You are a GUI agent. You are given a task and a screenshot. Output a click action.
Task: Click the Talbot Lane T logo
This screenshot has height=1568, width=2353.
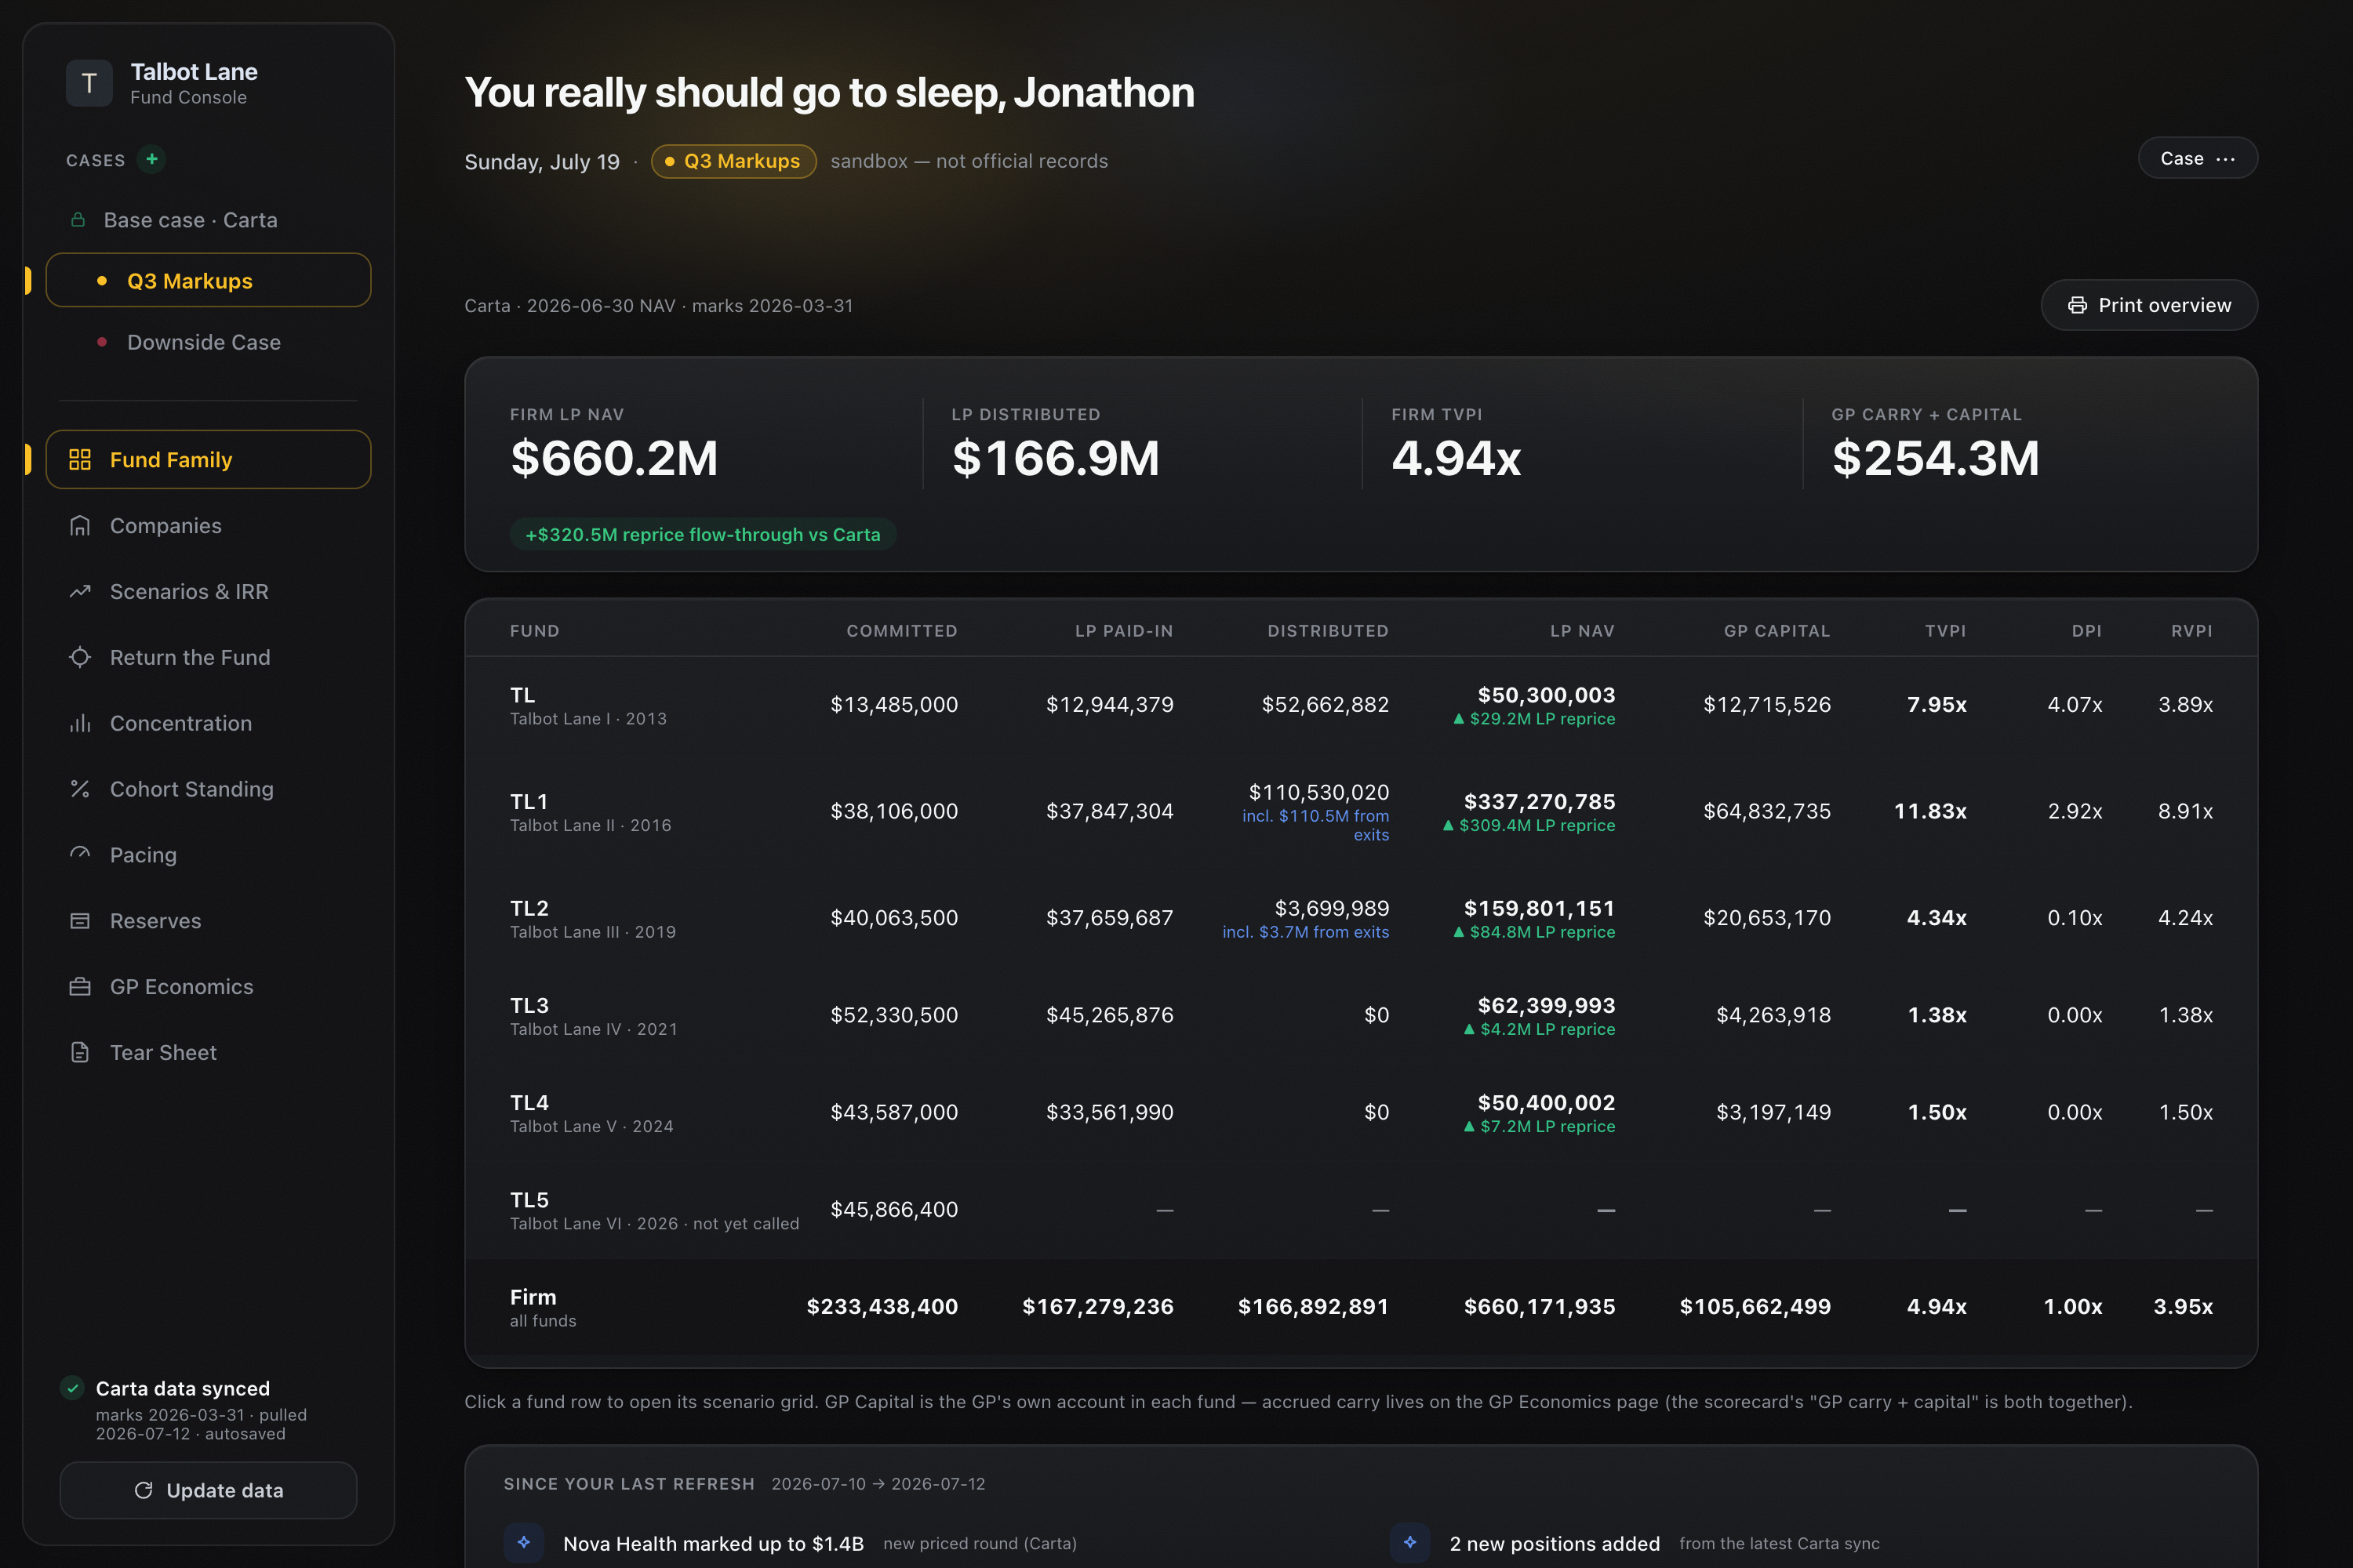click(89, 83)
